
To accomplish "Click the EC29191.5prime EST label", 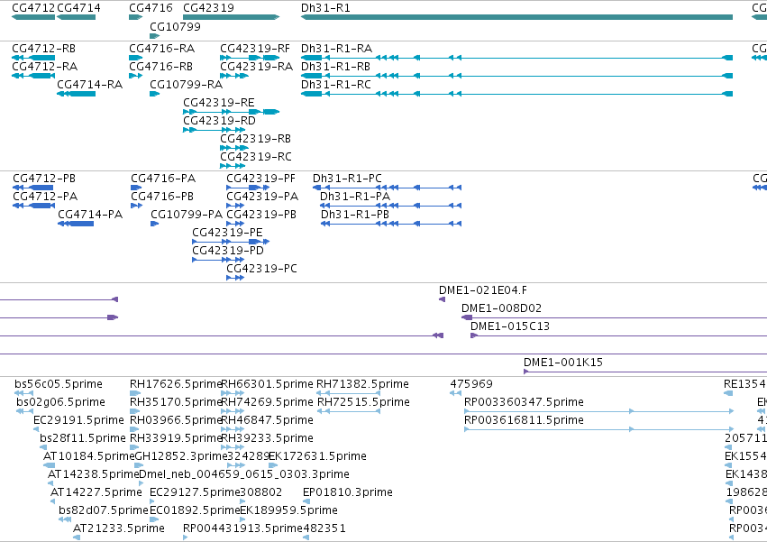I will pyautogui.click(x=78, y=420).
